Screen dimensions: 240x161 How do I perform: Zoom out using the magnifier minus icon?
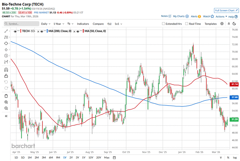coord(6,108)
